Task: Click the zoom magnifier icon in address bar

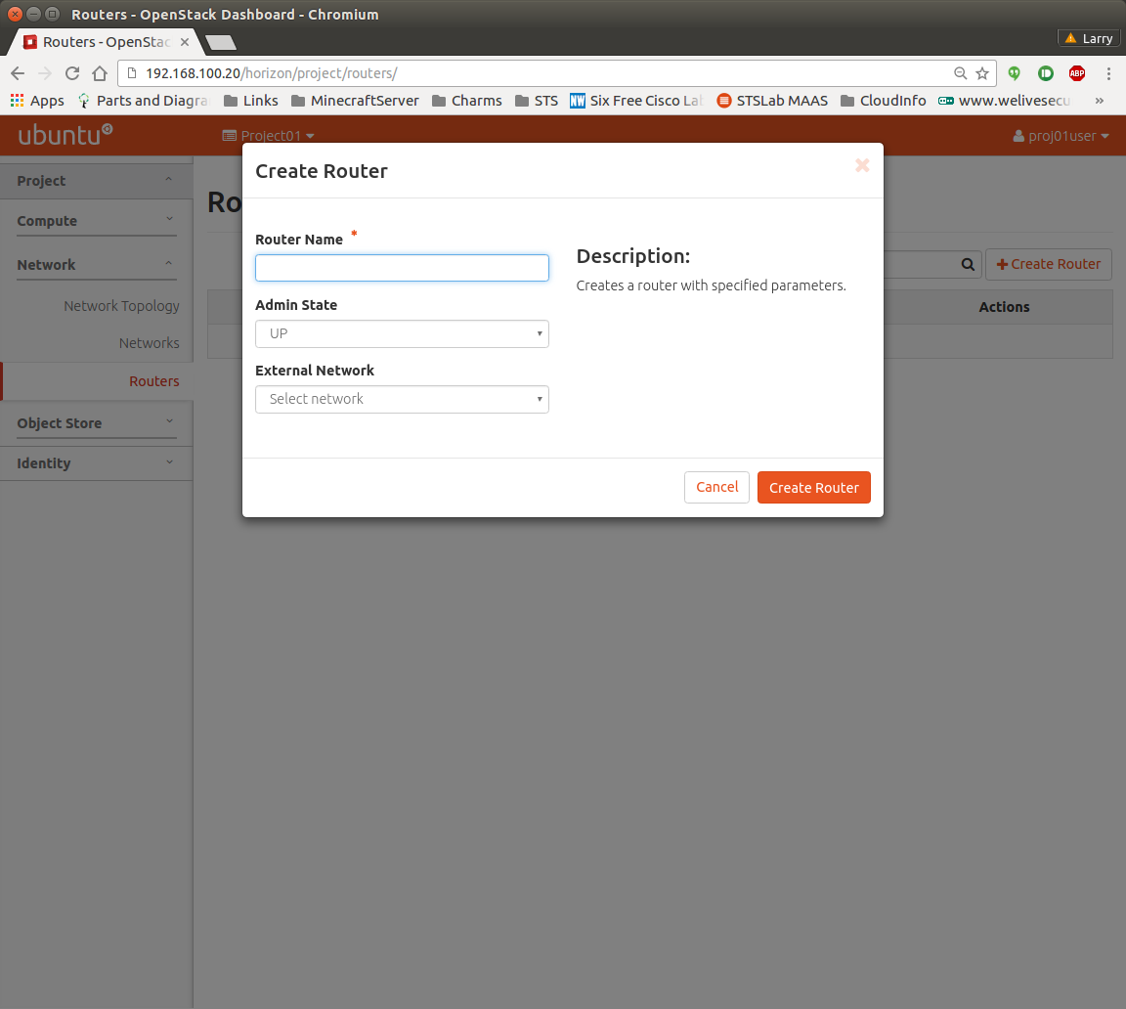Action: point(961,73)
